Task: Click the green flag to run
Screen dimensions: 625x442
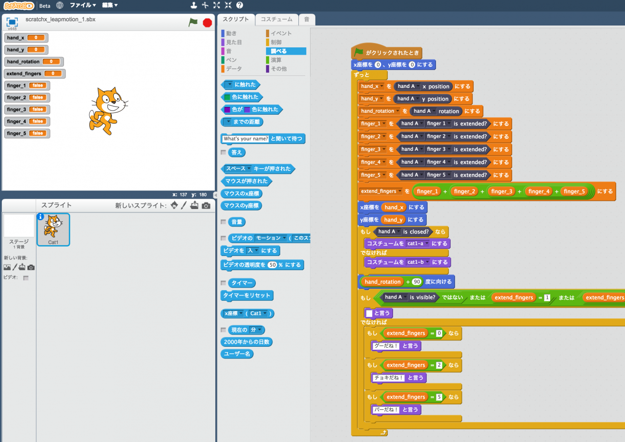Action: (x=193, y=22)
